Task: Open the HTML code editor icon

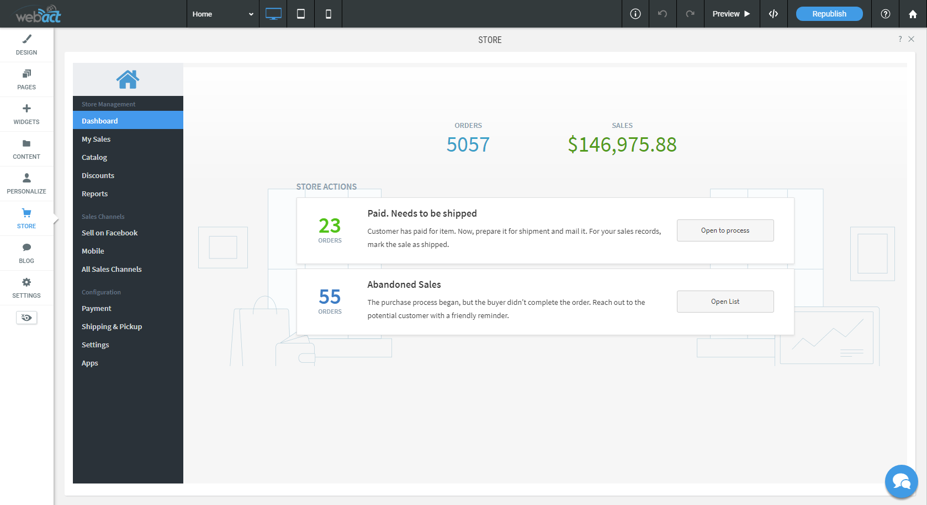Action: click(x=774, y=14)
